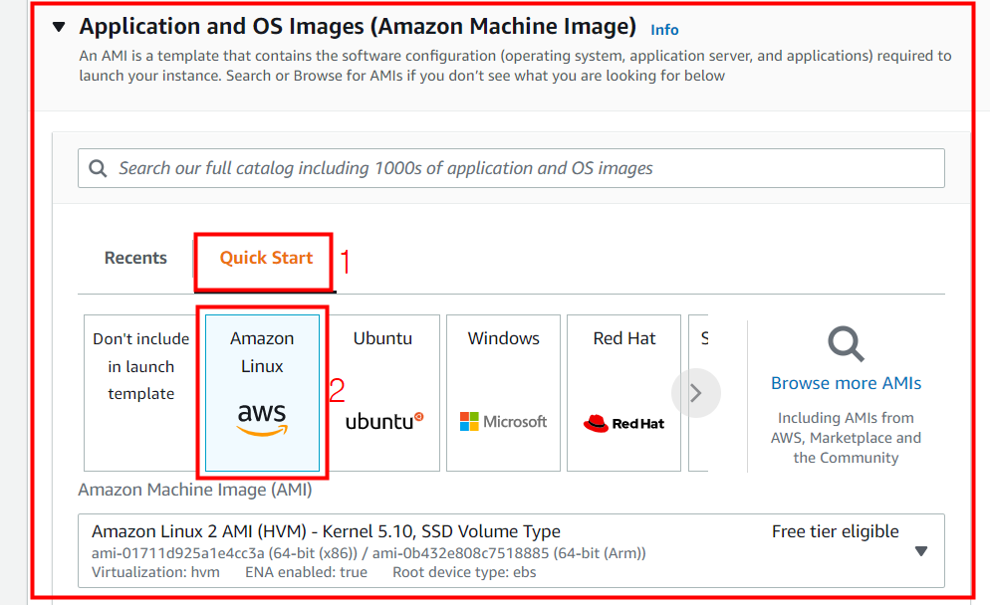Click the AMI ID line ami-01711d925a1e4cc3a
Viewport: 990px width, 605px height.
[x=369, y=553]
